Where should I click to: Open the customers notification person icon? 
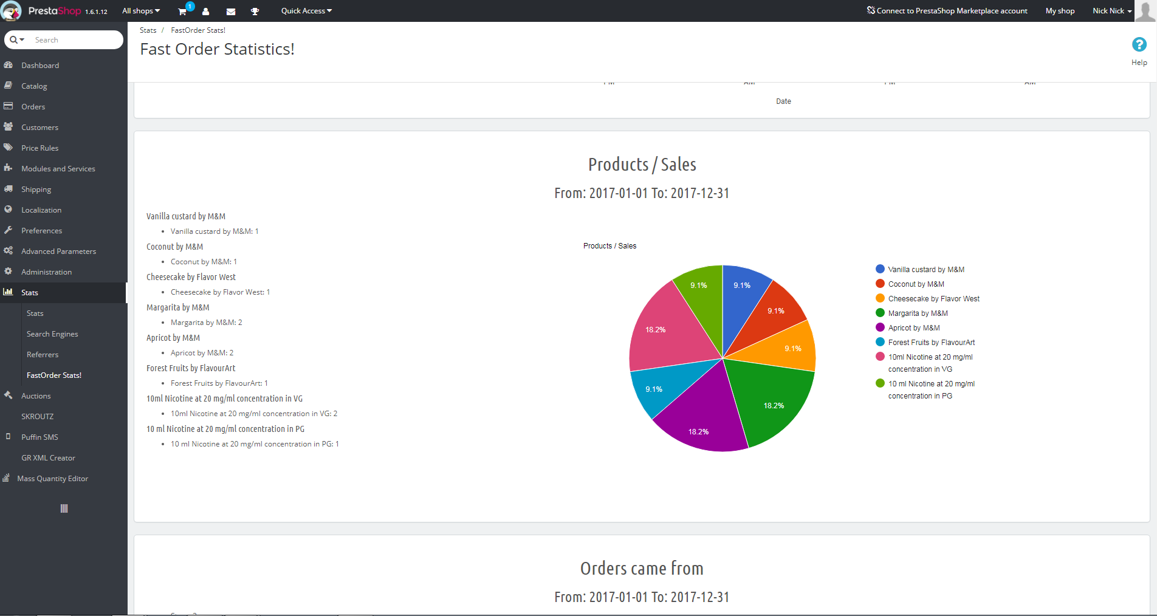coord(206,11)
